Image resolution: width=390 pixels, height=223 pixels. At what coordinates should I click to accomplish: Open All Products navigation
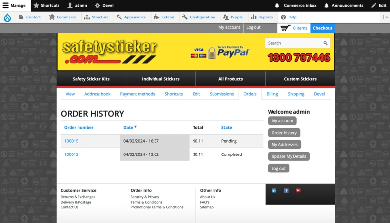tap(231, 79)
